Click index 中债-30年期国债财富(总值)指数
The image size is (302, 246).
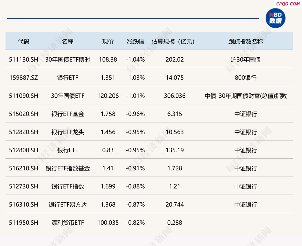(246, 96)
